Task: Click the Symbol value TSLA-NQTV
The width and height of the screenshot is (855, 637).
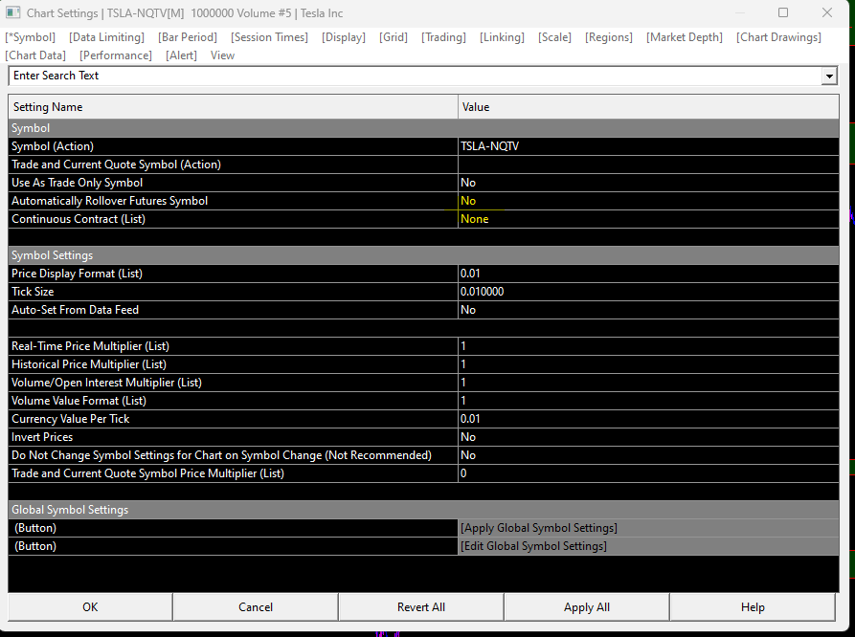Action: point(648,146)
